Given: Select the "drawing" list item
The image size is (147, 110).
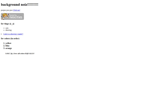Looking at the screenshot, I should pos(8,30).
